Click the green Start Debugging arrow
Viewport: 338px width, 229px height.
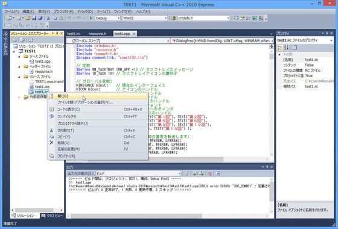coord(91,18)
